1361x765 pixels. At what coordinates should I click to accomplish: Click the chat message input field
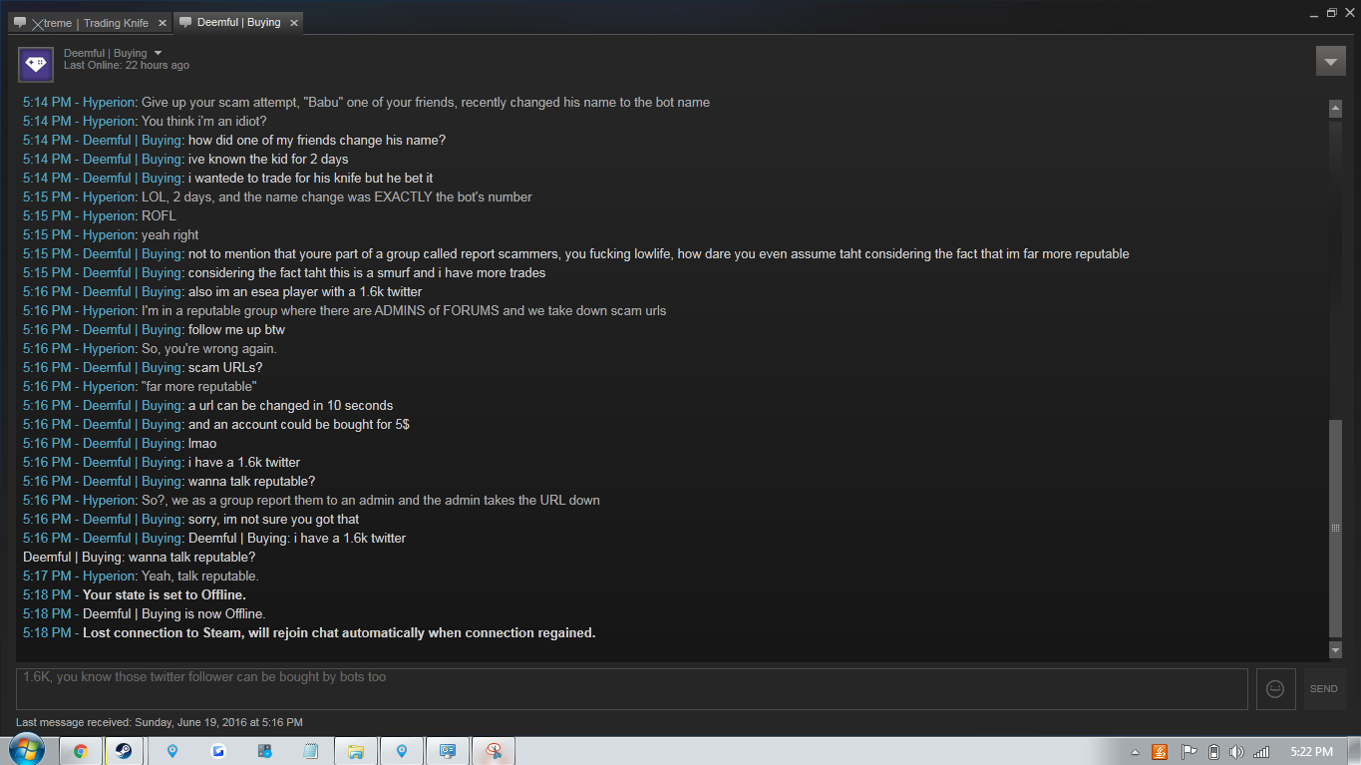pyautogui.click(x=632, y=689)
